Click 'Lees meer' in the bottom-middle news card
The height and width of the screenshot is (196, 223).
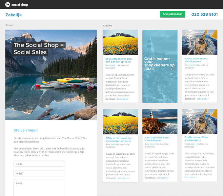click(163, 178)
